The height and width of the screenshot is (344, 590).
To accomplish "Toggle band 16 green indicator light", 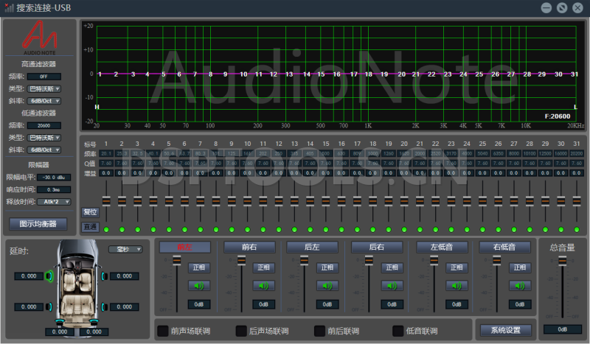I will pyautogui.click(x=341, y=230).
